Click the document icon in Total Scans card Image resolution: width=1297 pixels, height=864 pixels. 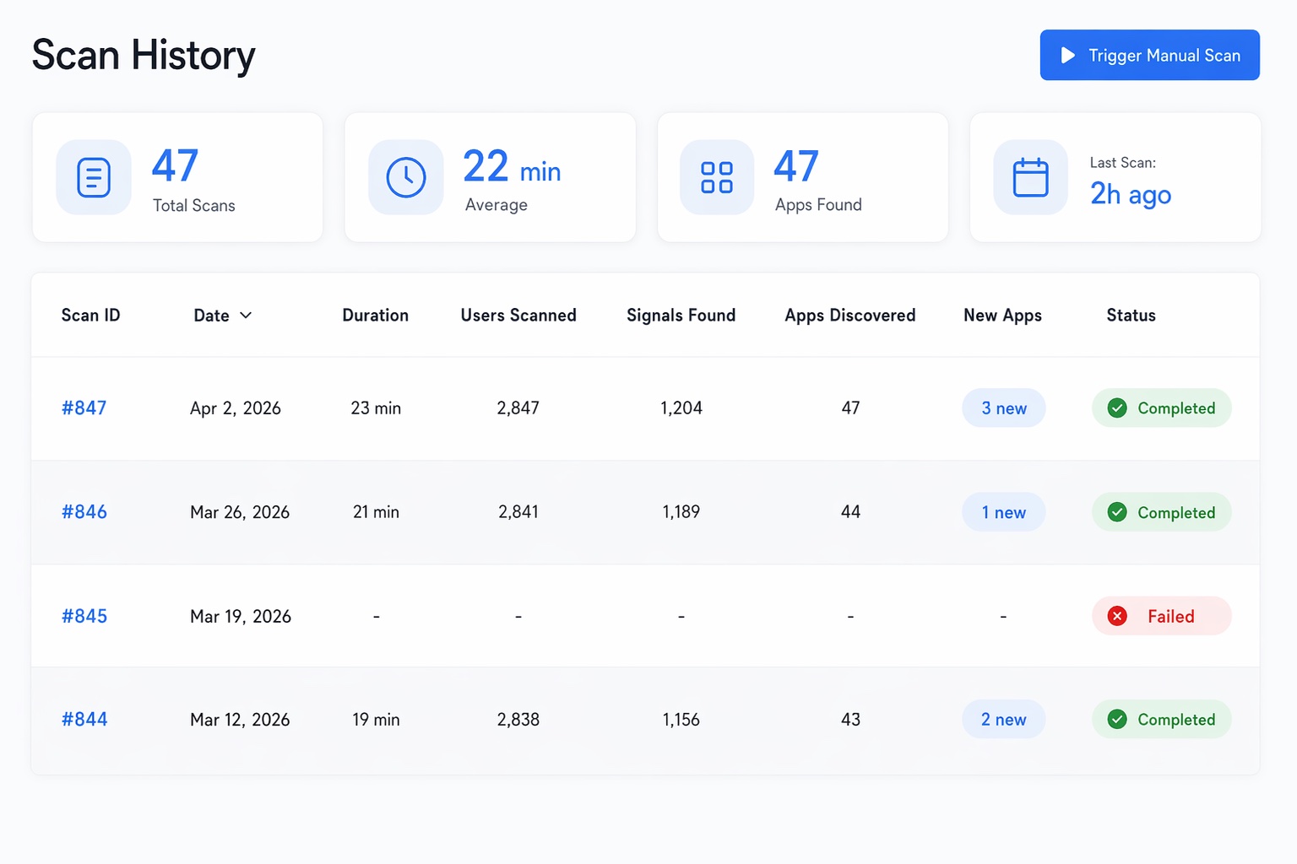[94, 177]
